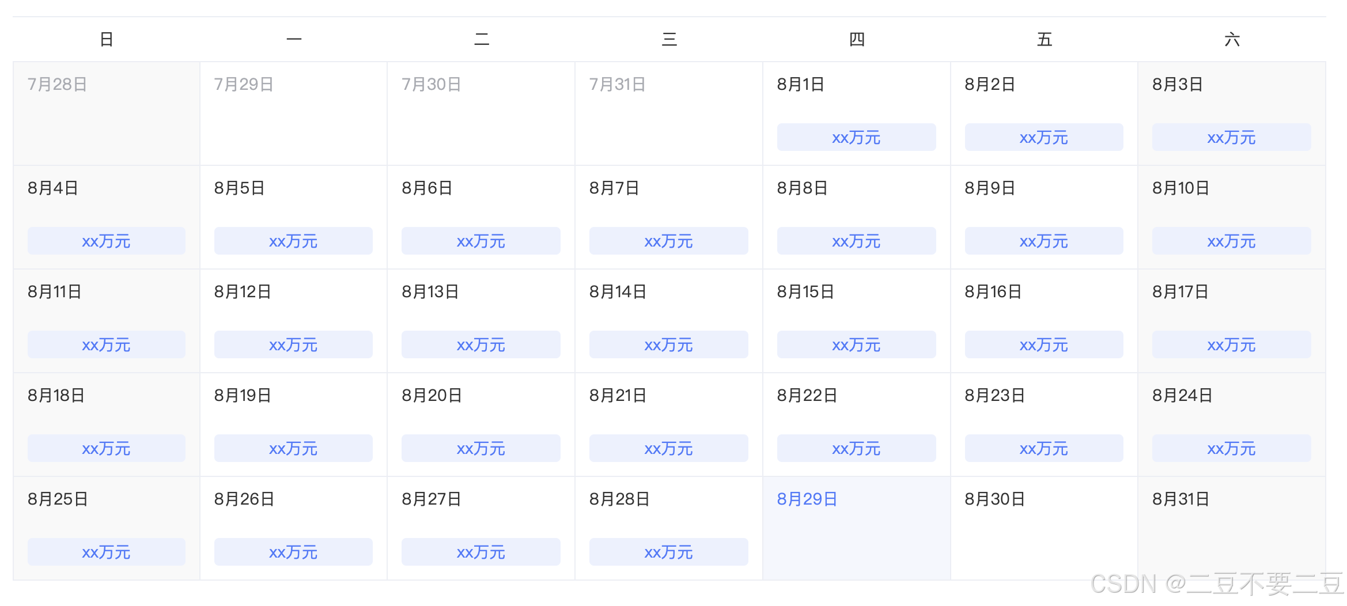Image resolution: width=1347 pixels, height=606 pixels.
Task: Click the xx万元 button under 8月1日
Action: [x=856, y=137]
